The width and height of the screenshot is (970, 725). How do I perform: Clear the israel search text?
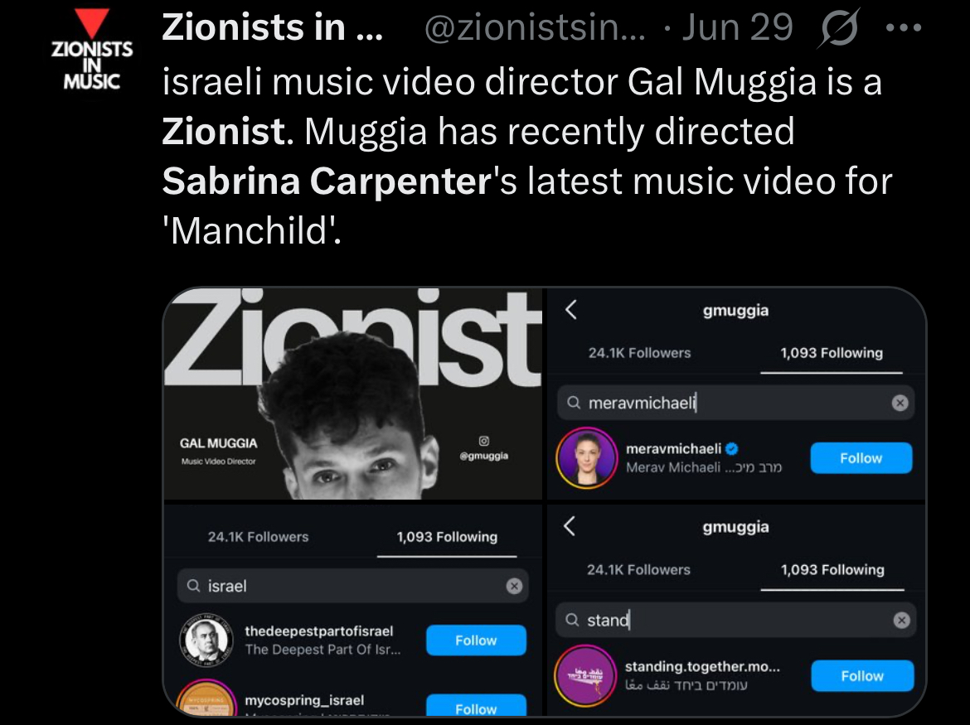pyautogui.click(x=514, y=586)
